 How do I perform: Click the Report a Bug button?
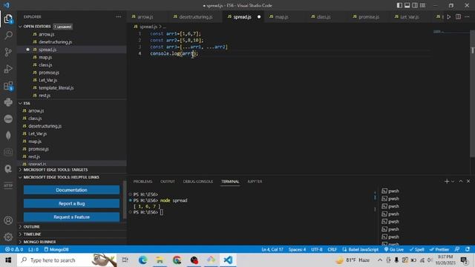point(71,203)
